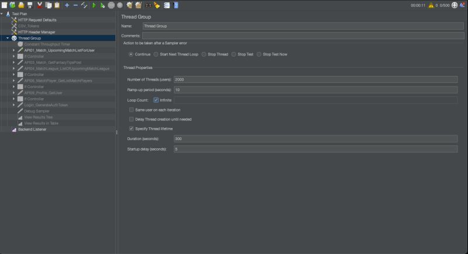468x254 pixels.
Task: Uncheck the Infinite loop checkbox
Action: click(x=156, y=100)
